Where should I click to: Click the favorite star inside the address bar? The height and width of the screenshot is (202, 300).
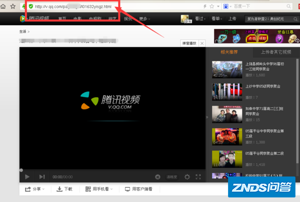coord(212,7)
